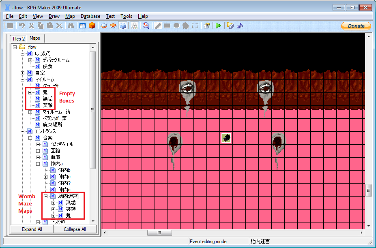Click the Paste clipboard icon

click(x=50, y=26)
